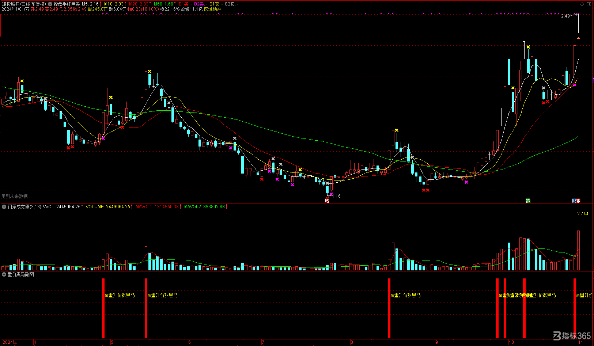Click month 5 on the time axis

[x=112, y=342]
